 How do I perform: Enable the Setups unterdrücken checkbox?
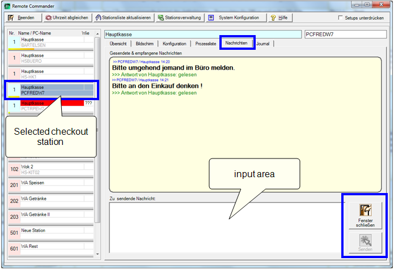(340, 18)
